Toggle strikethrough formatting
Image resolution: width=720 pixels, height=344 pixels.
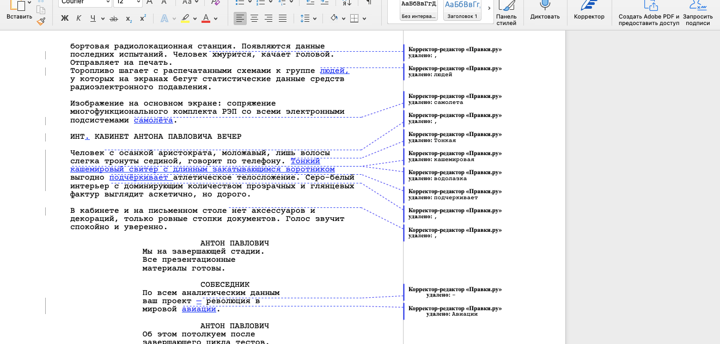point(114,19)
